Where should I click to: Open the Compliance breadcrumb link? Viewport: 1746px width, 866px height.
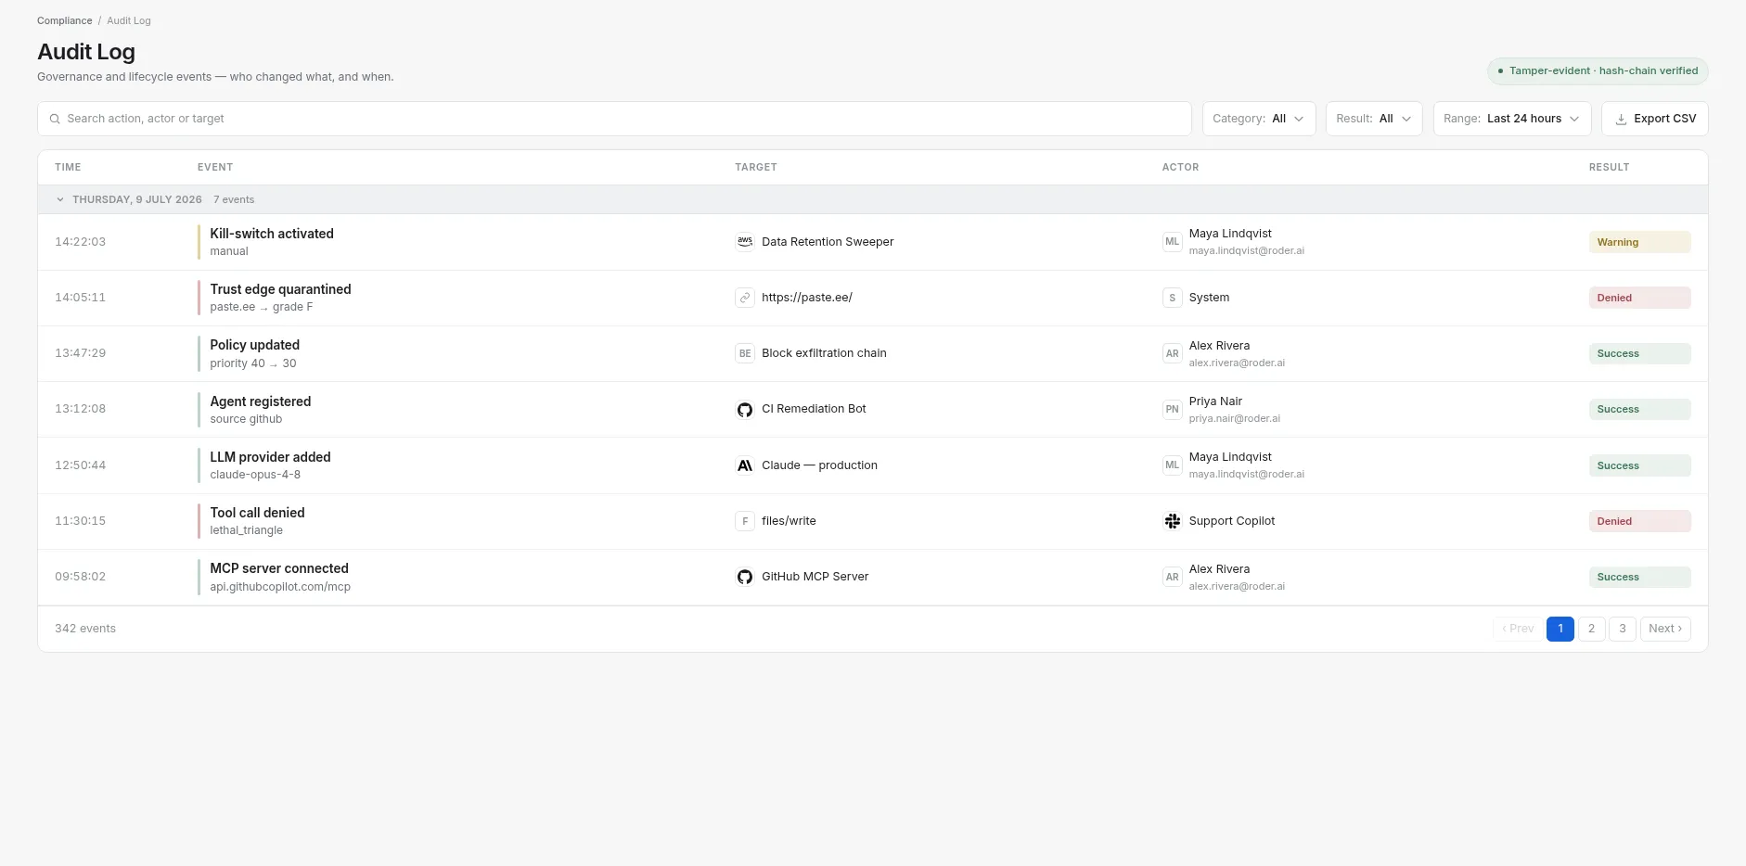point(65,20)
